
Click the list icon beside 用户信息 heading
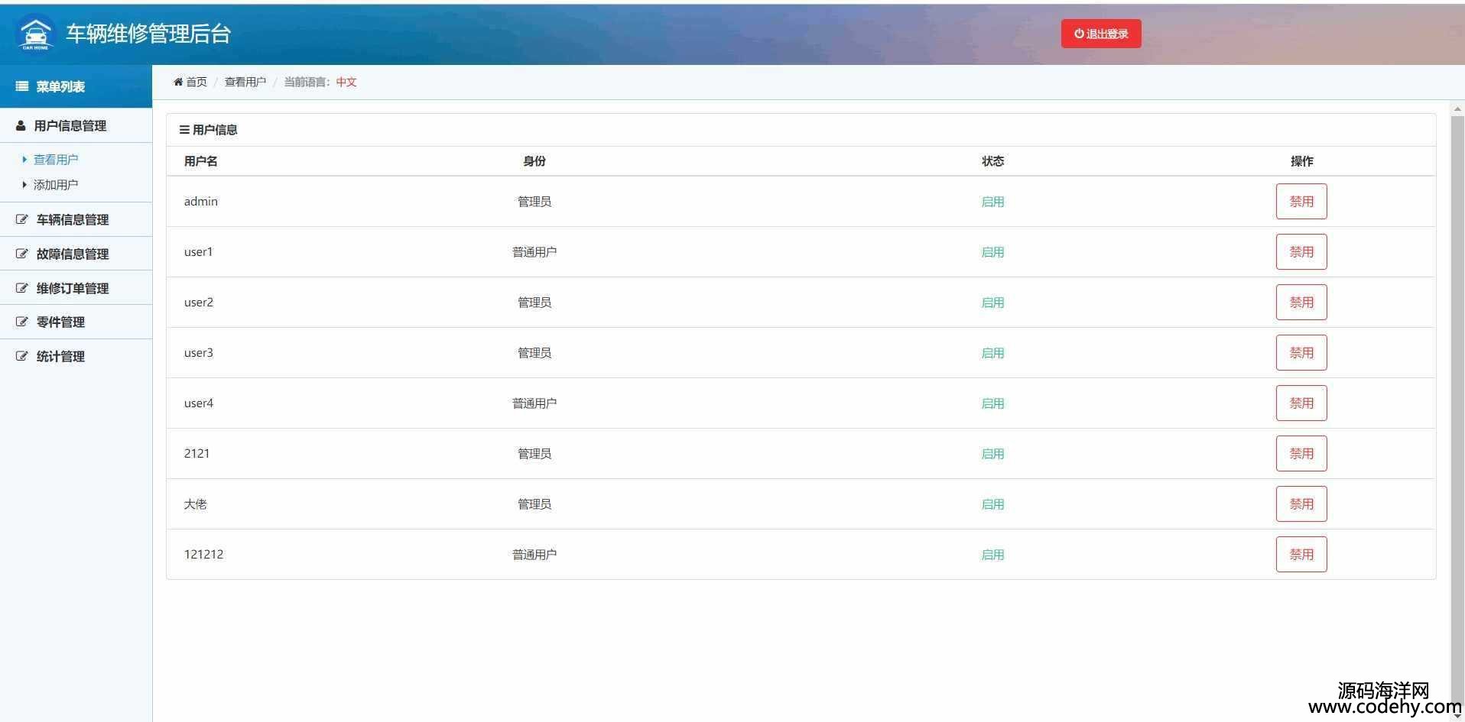pos(184,130)
